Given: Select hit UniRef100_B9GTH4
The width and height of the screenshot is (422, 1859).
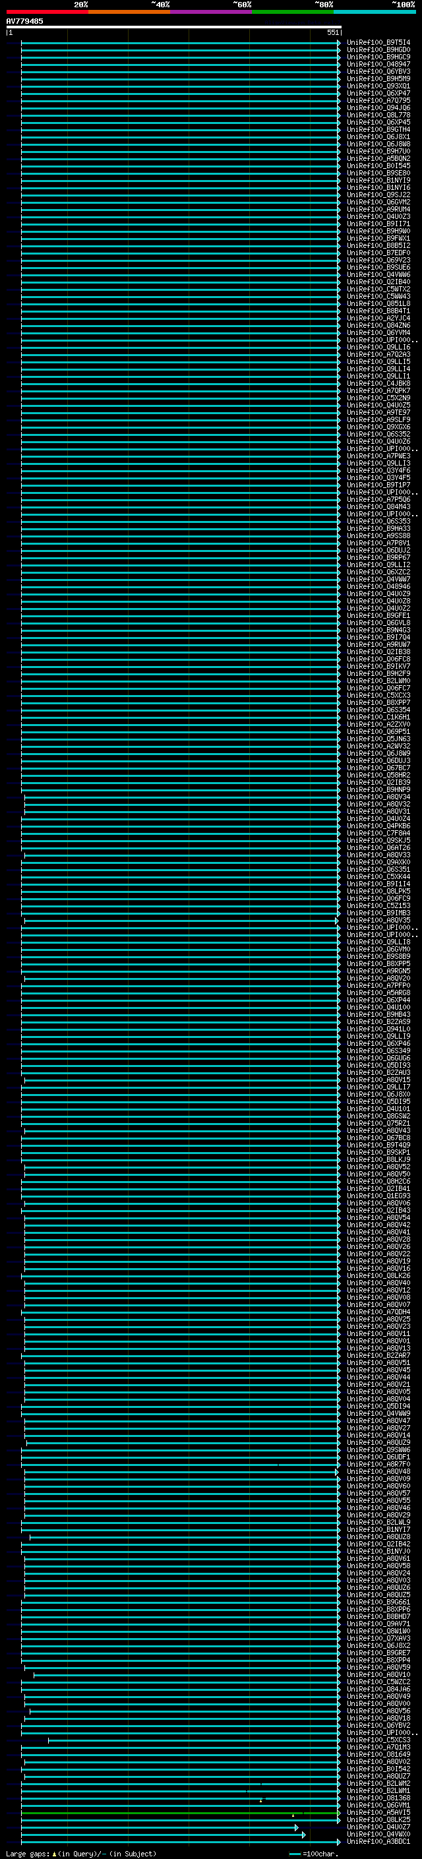Looking at the screenshot, I should (x=378, y=129).
